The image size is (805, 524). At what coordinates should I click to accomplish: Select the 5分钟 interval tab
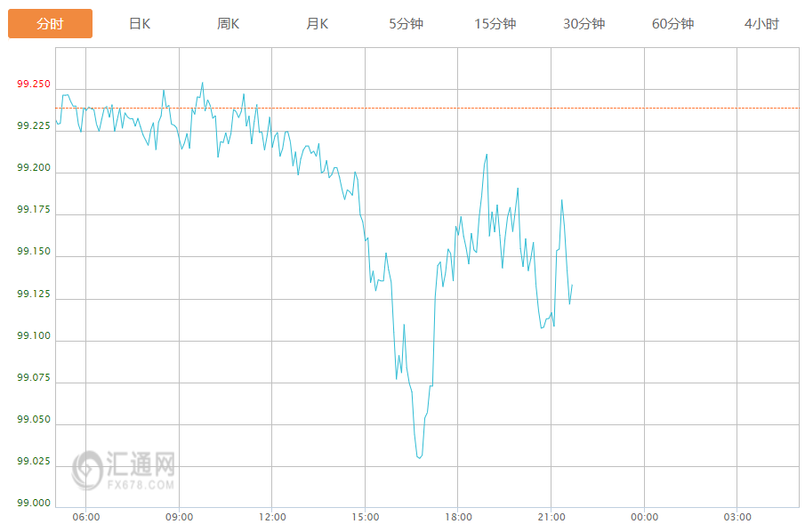(x=407, y=24)
